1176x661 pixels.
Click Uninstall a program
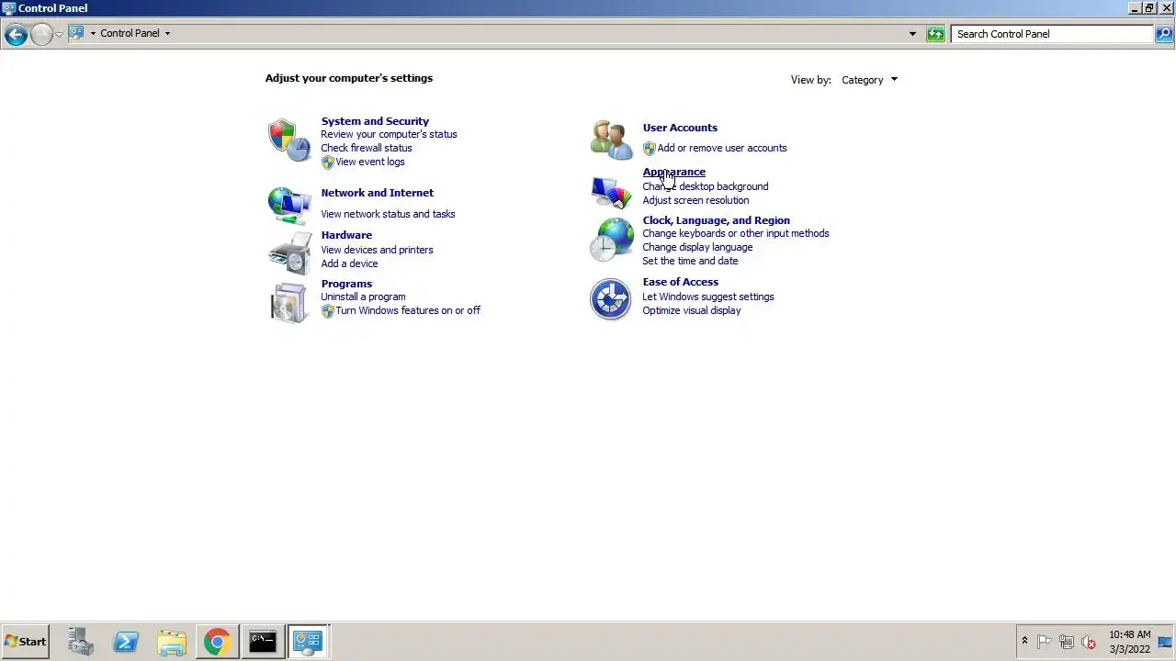click(x=363, y=297)
